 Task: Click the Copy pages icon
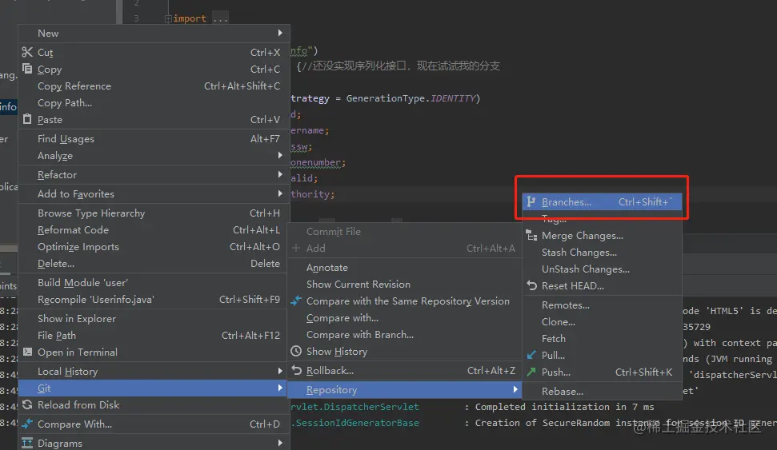27,69
